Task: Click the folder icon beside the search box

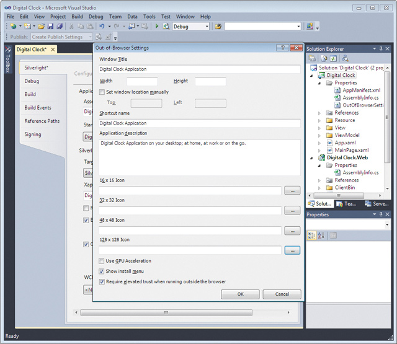Action: [218, 26]
